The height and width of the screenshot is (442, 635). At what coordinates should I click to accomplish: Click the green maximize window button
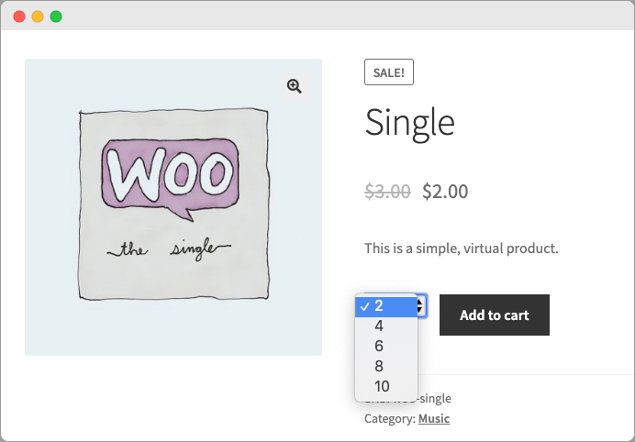coord(56,17)
